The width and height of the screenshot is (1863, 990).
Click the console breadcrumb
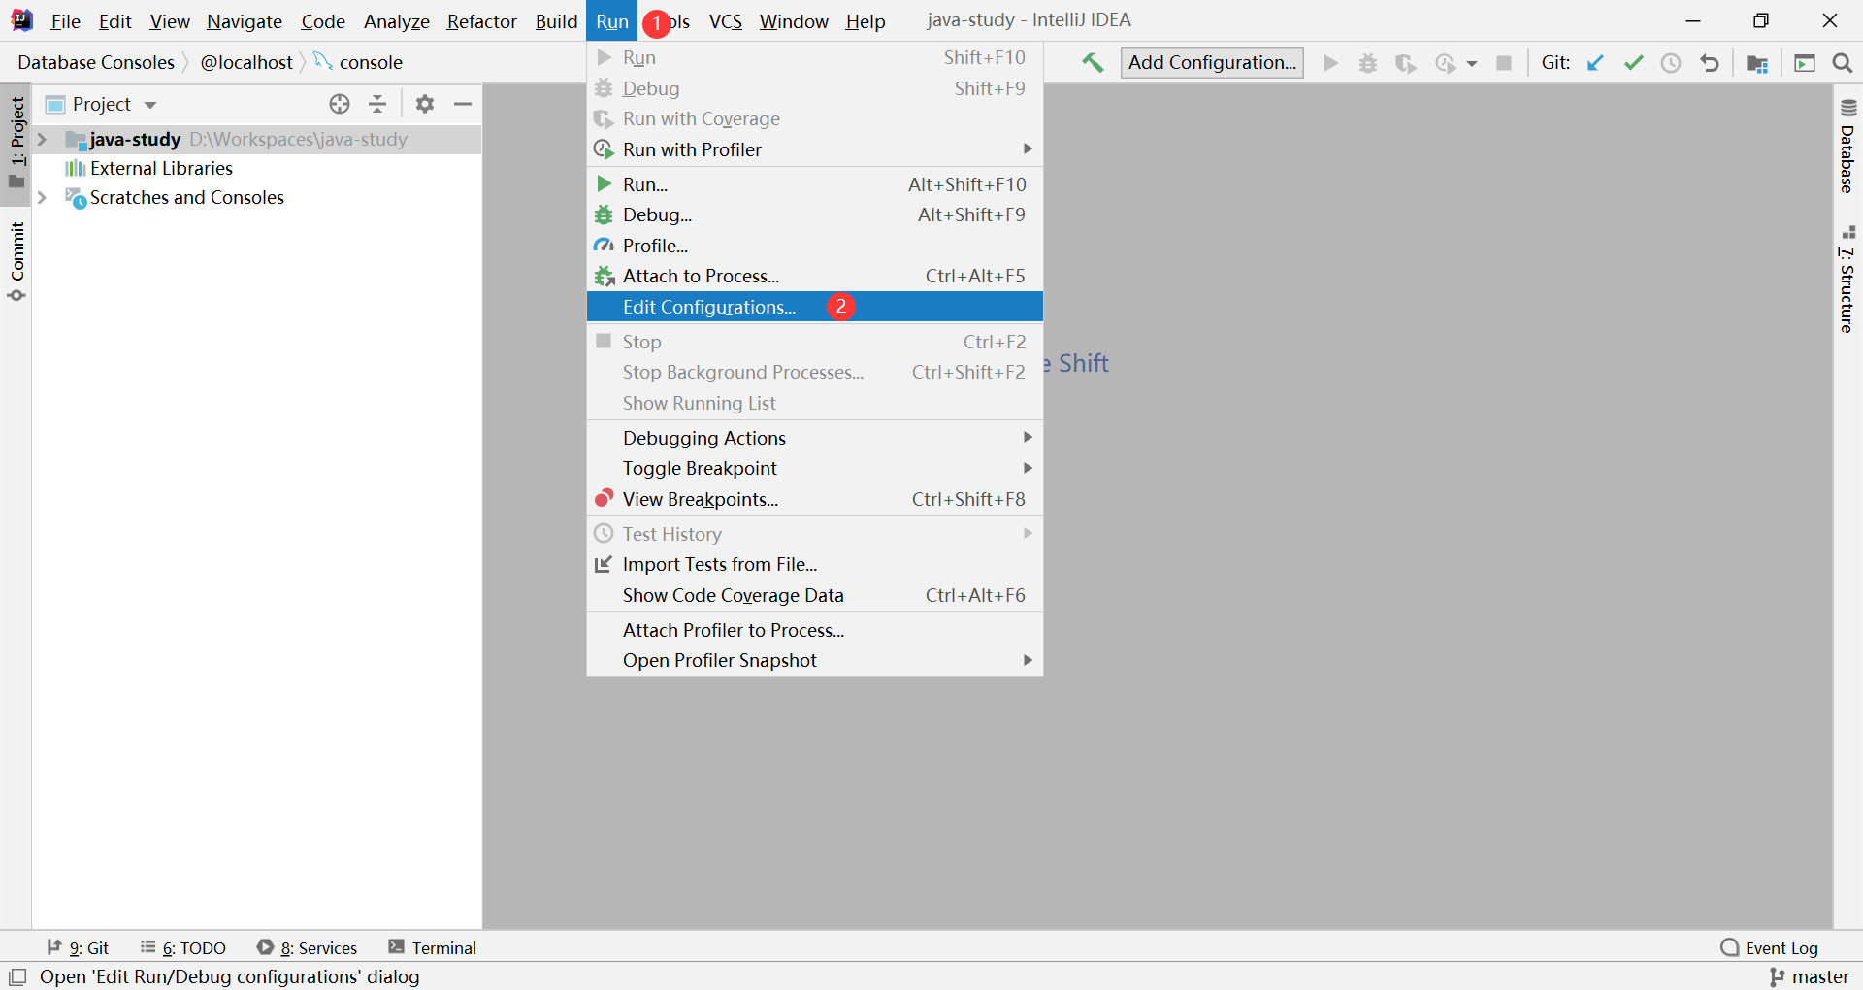pos(358,62)
